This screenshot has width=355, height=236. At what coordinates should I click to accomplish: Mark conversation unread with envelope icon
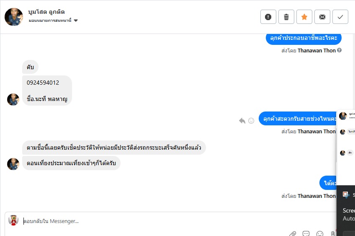(322, 17)
